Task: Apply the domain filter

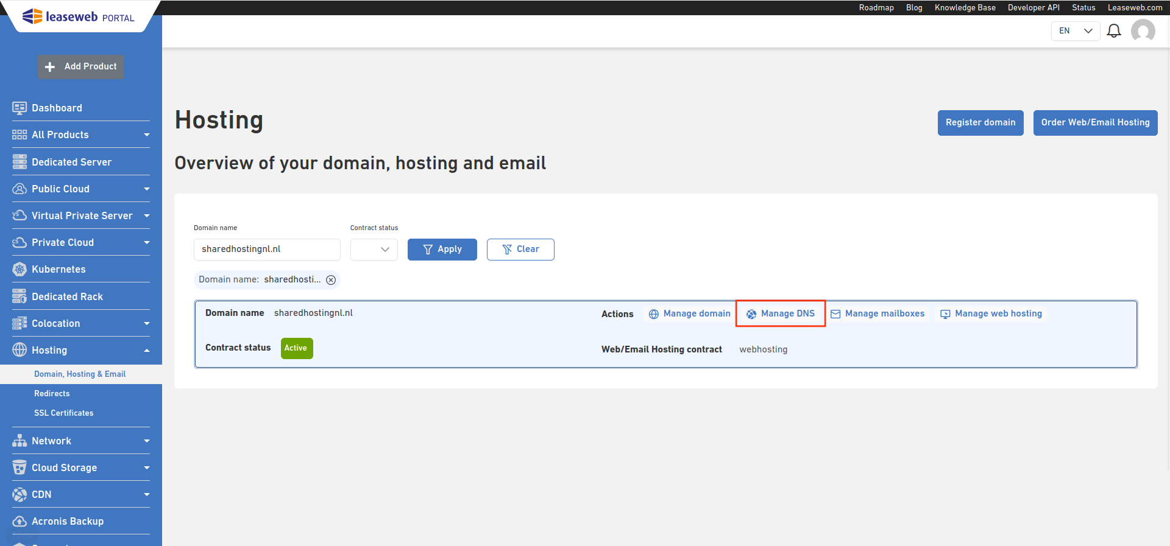Action: pyautogui.click(x=442, y=250)
